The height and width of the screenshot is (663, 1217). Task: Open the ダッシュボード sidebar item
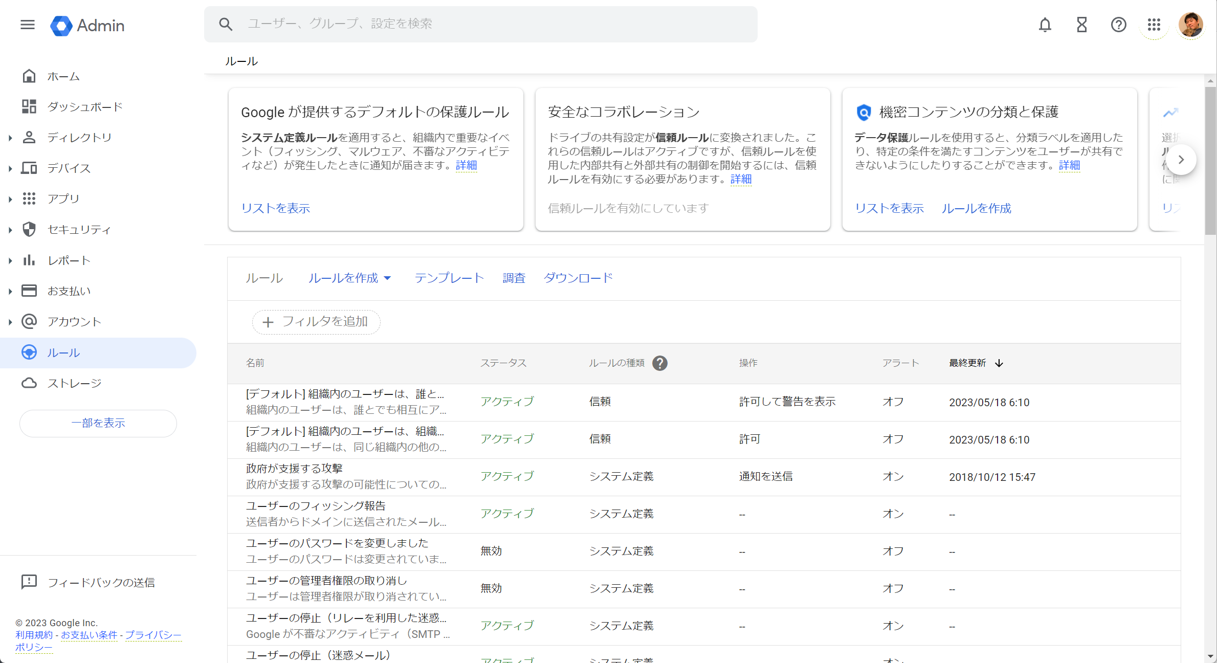click(84, 107)
